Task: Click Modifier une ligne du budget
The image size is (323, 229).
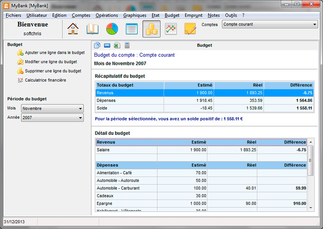Action: pos(51,62)
